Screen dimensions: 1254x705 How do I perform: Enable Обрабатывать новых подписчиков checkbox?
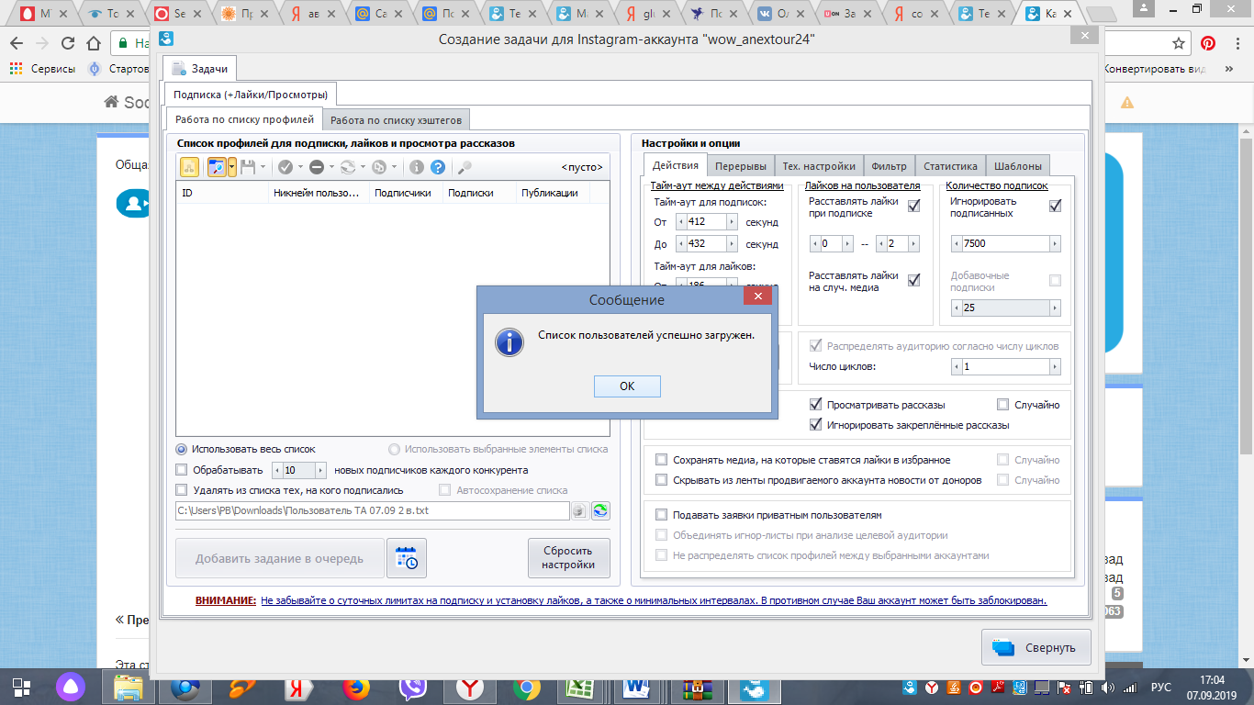182,470
